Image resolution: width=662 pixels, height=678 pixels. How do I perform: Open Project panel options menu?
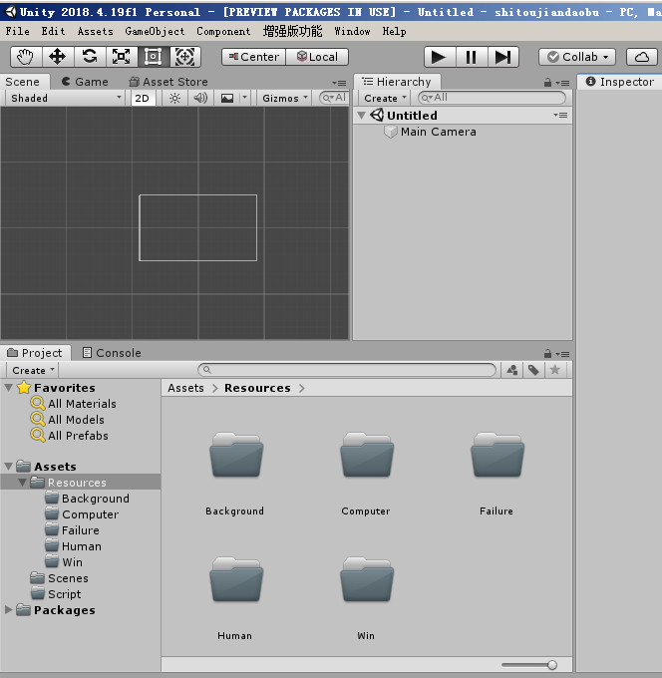562,354
